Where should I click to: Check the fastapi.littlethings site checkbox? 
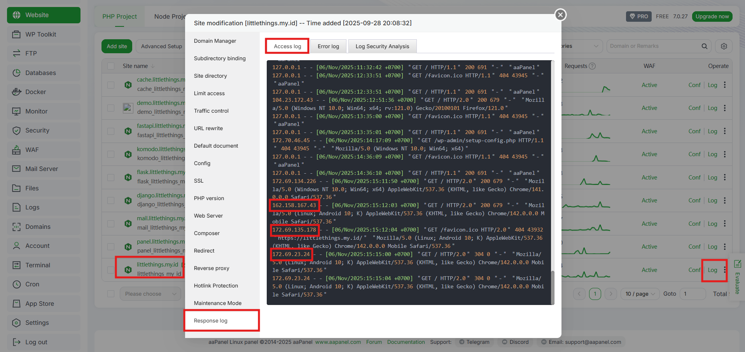click(x=111, y=131)
